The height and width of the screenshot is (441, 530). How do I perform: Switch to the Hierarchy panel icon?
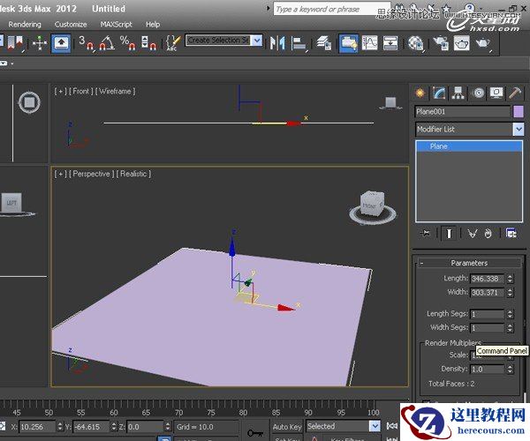pos(458,93)
